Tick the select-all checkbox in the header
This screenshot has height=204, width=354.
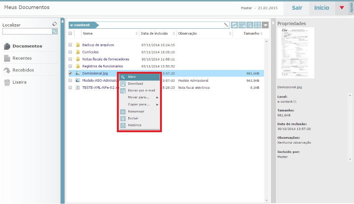click(70, 34)
